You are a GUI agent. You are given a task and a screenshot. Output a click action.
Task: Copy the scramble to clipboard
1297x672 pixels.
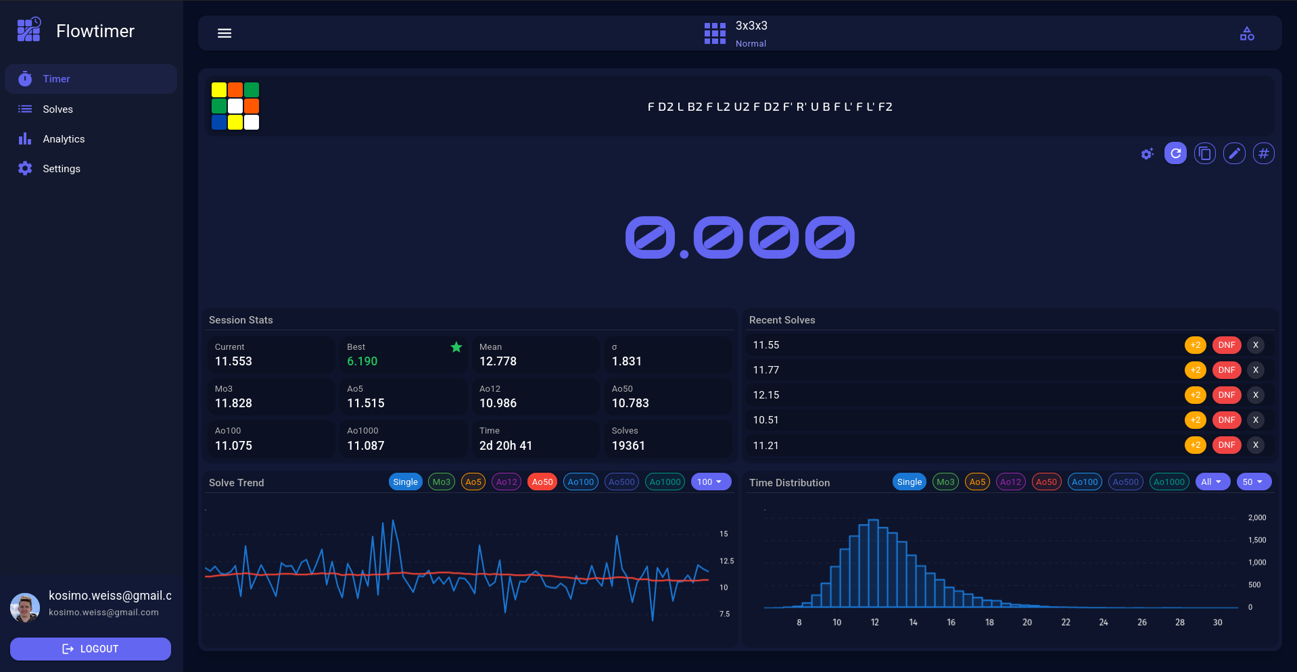(x=1204, y=153)
